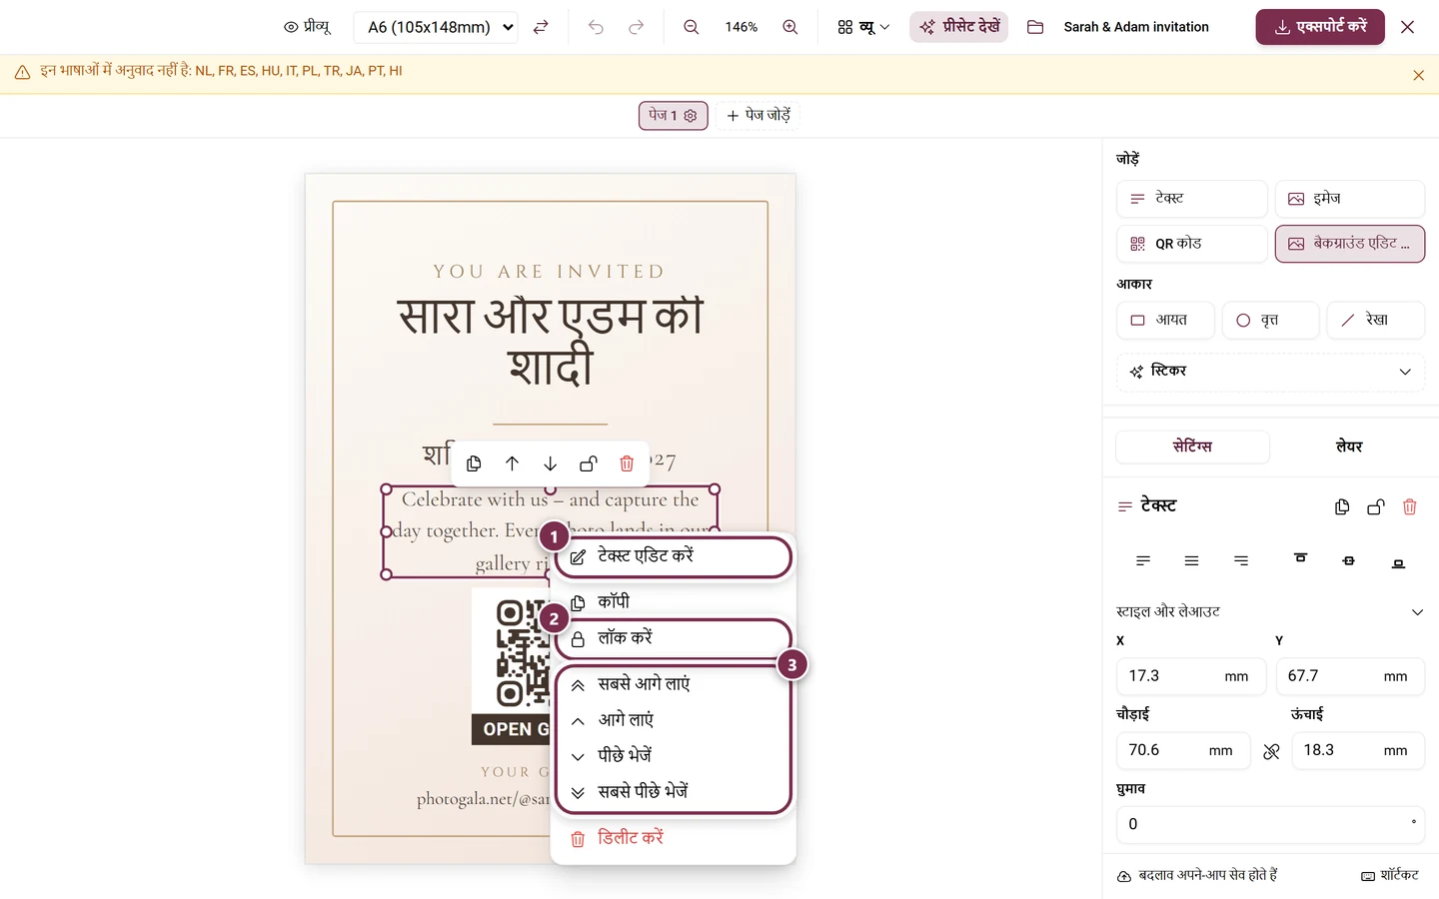Select लॉक करें in the context menu
This screenshot has height=899, width=1439.
[x=674, y=638]
